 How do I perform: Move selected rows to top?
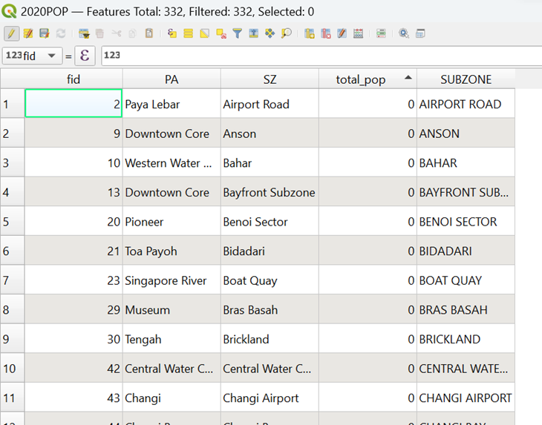click(254, 33)
